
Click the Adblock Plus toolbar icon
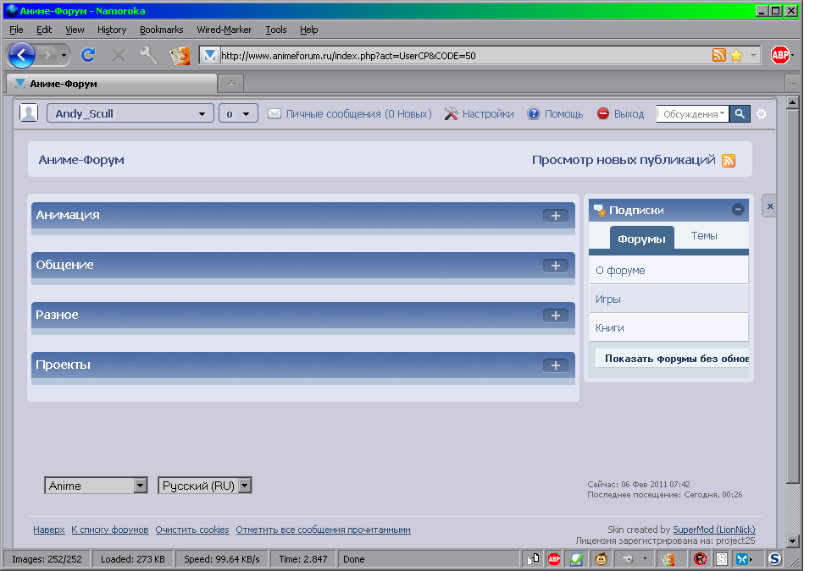779,55
